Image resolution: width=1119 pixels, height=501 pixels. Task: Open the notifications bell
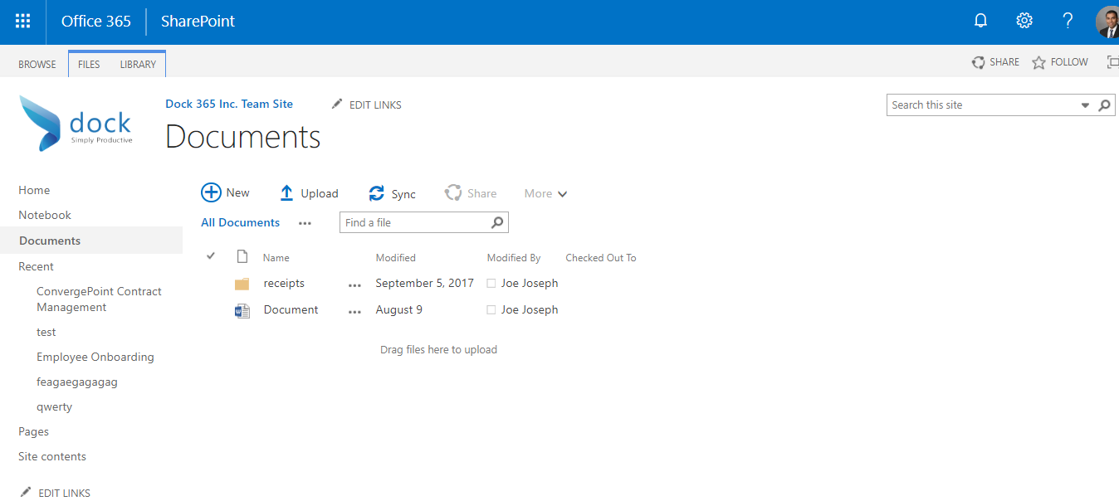pyautogui.click(x=980, y=22)
